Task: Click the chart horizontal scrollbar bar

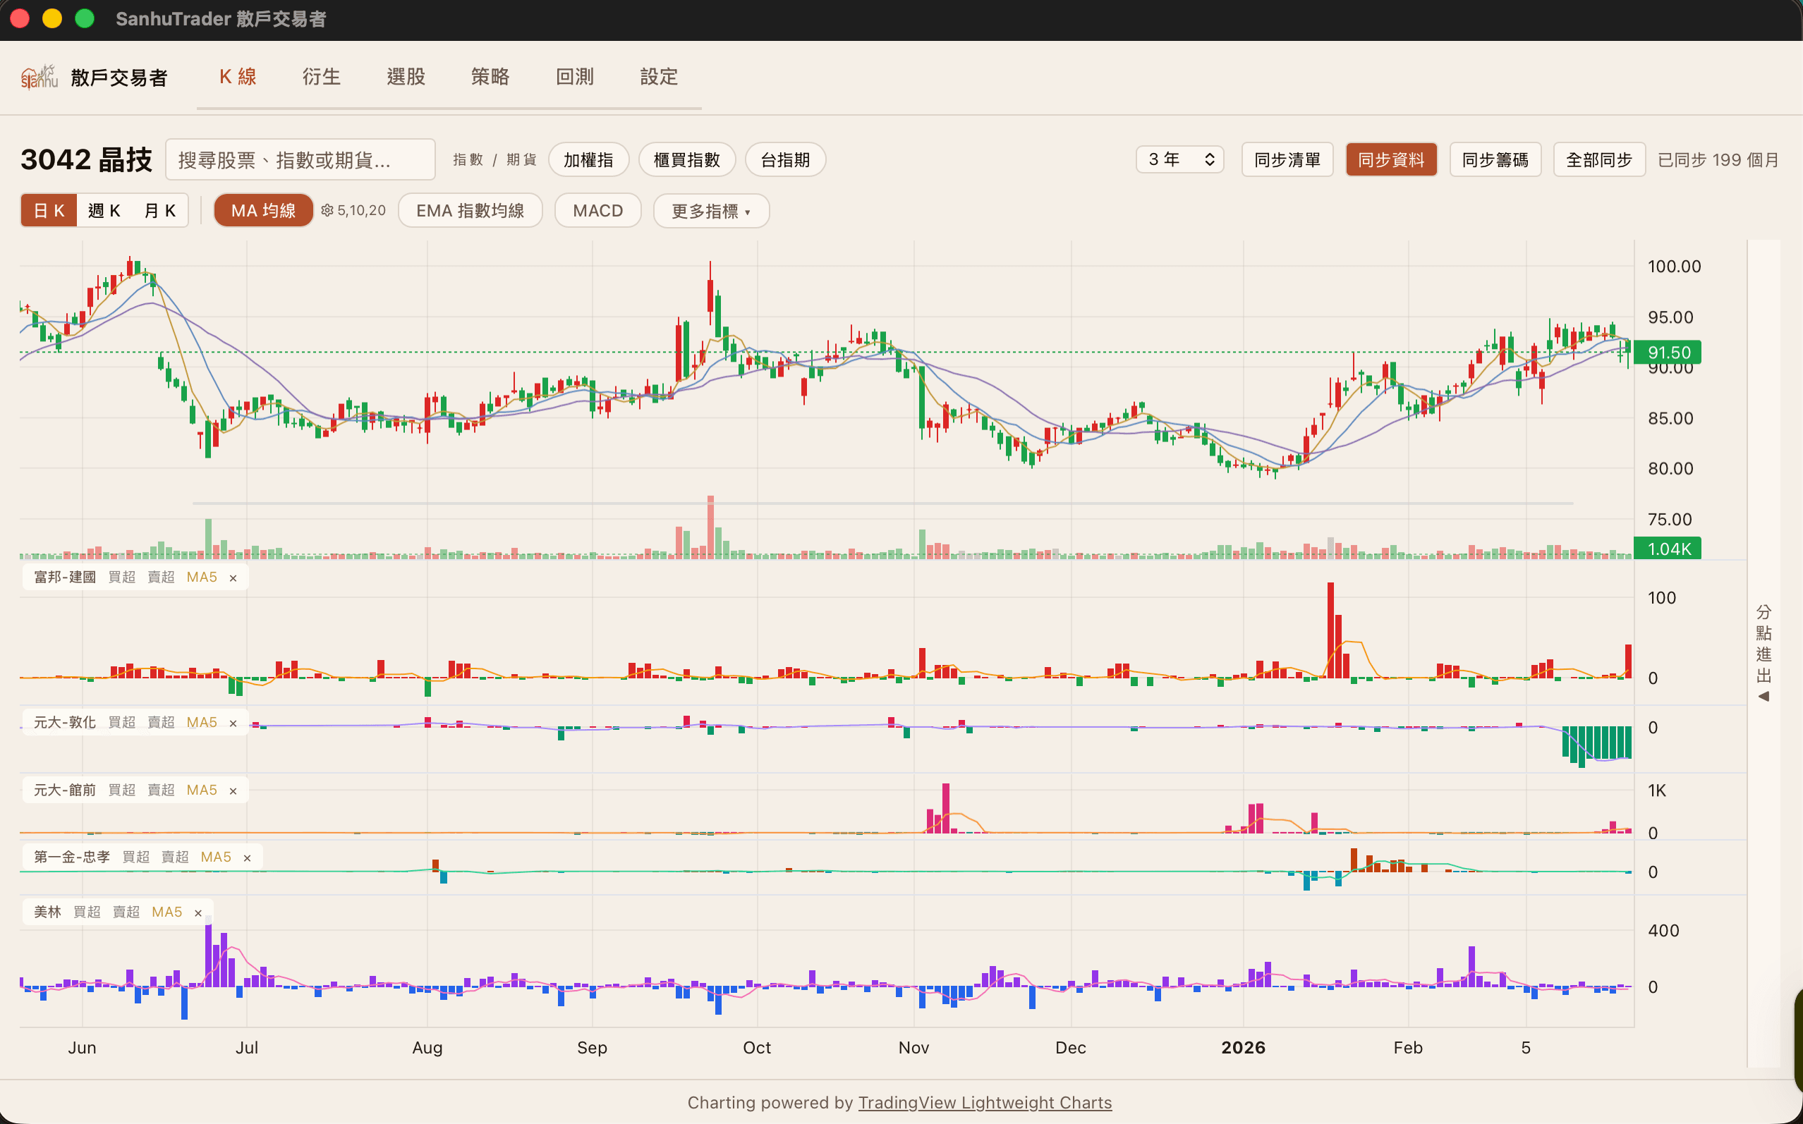Action: point(882,503)
